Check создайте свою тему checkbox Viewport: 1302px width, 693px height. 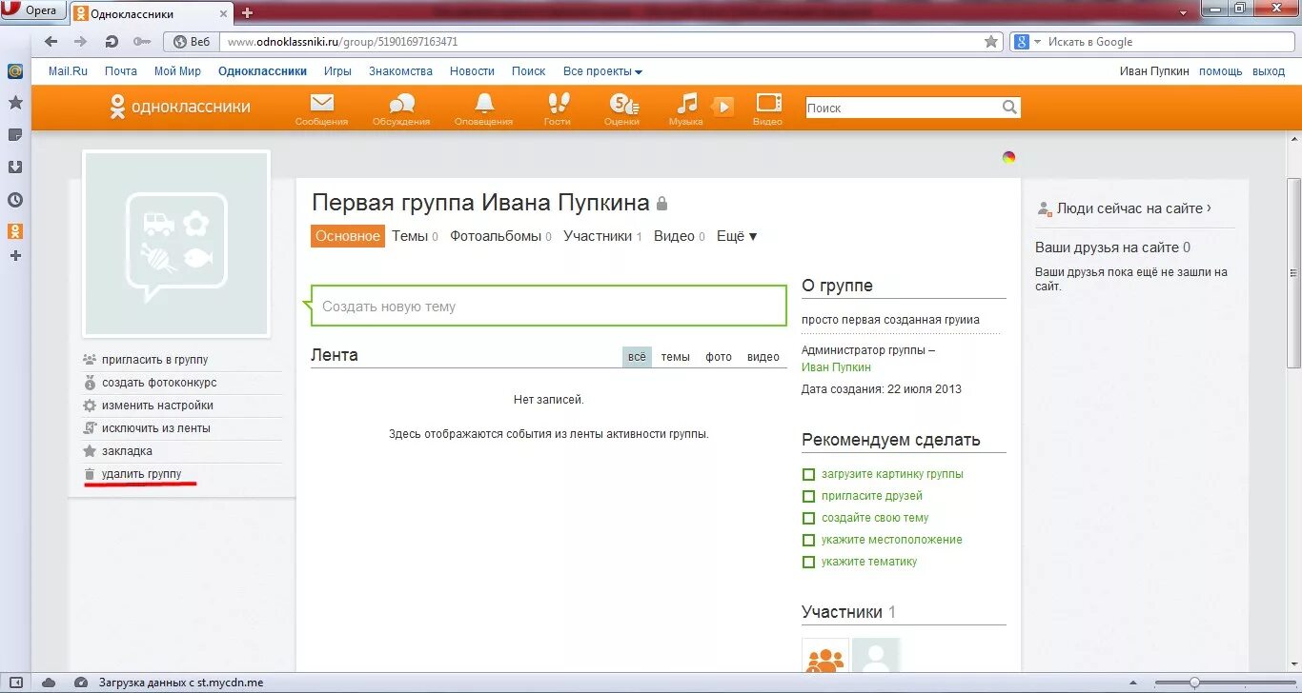click(x=808, y=518)
